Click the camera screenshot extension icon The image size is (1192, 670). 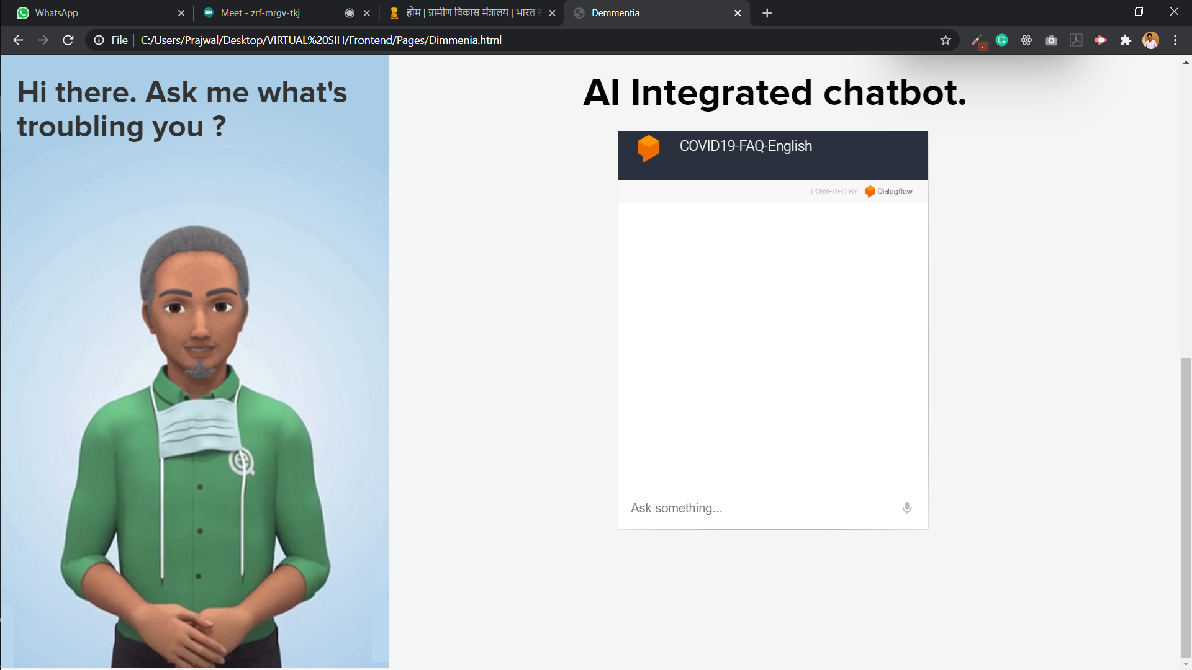click(x=1051, y=40)
